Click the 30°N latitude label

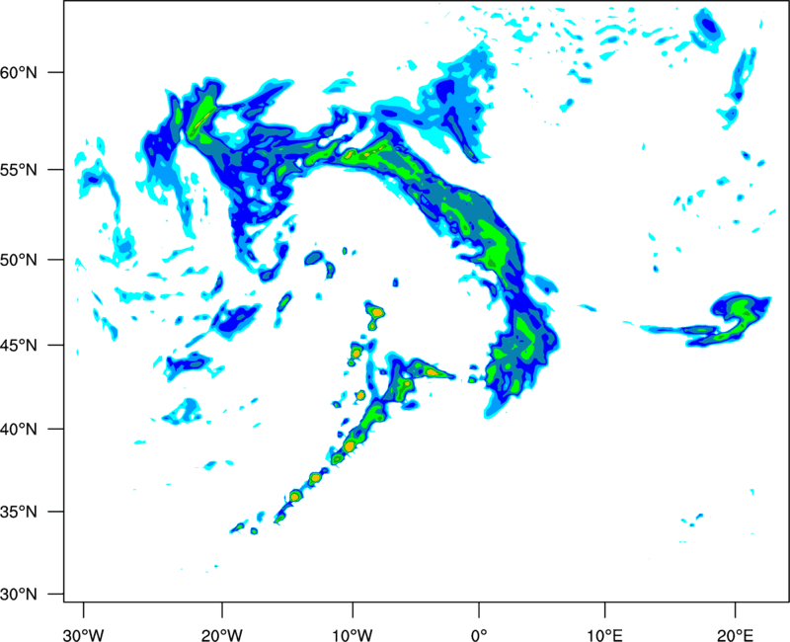(19, 595)
